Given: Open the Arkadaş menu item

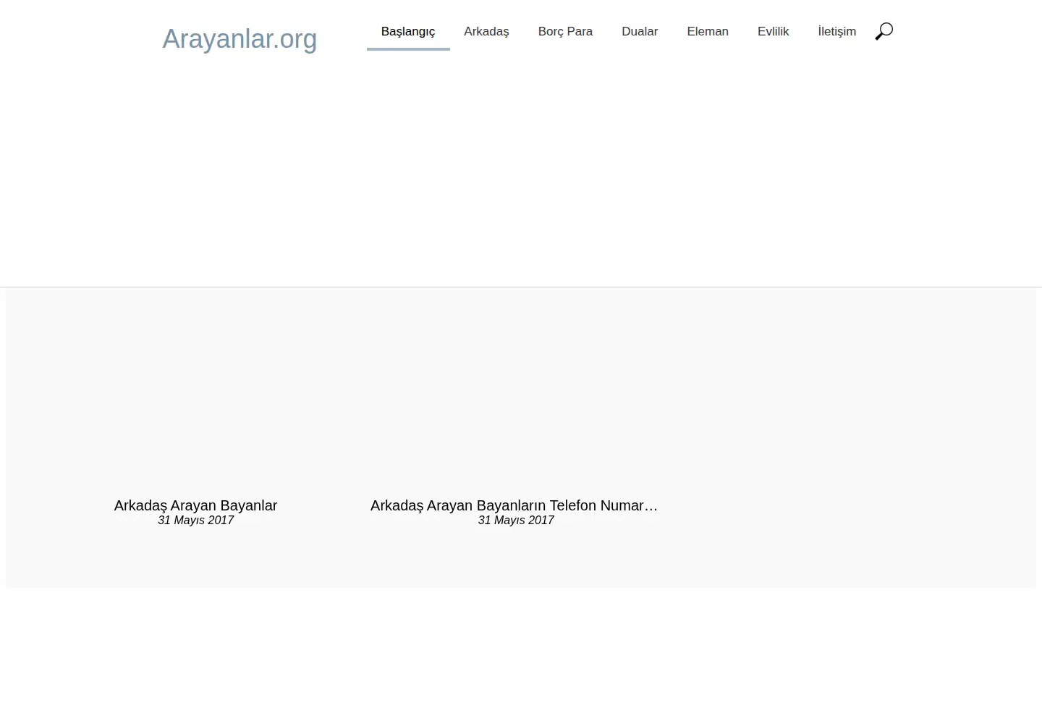Looking at the screenshot, I should pyautogui.click(x=486, y=32).
